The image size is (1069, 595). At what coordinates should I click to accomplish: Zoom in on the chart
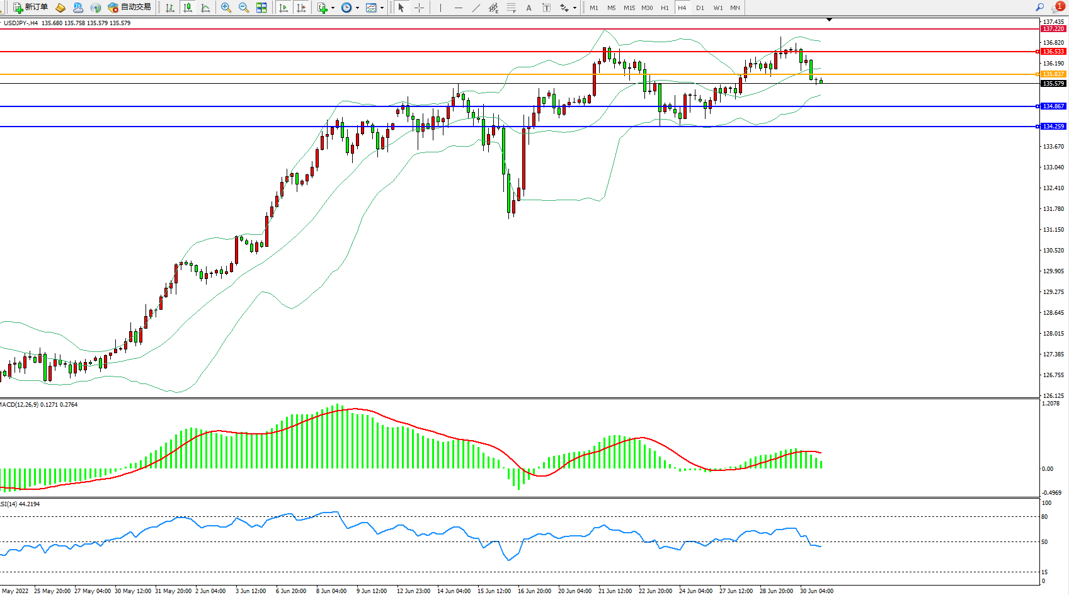click(226, 8)
